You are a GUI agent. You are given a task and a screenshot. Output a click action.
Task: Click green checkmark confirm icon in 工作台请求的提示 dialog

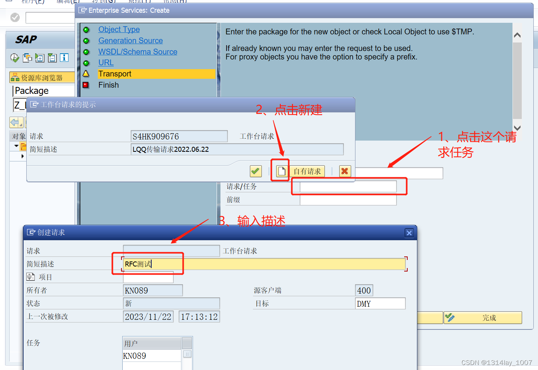pyautogui.click(x=256, y=171)
